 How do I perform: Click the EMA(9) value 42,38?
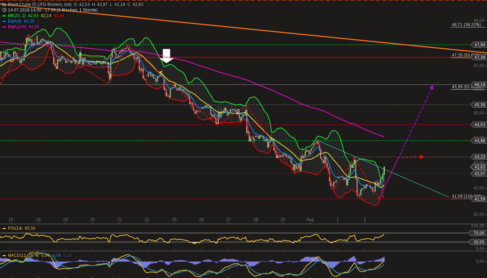tap(29, 21)
